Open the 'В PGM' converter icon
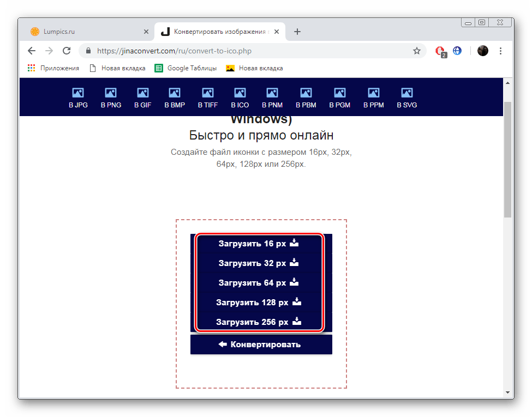The width and height of the screenshot is (532, 417). [x=339, y=98]
